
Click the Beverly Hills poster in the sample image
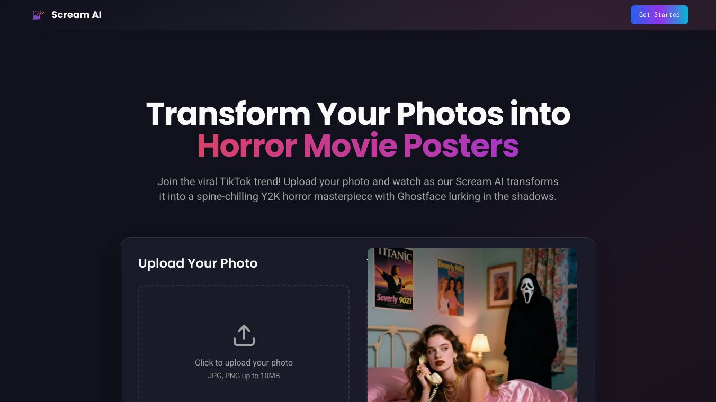tap(451, 286)
